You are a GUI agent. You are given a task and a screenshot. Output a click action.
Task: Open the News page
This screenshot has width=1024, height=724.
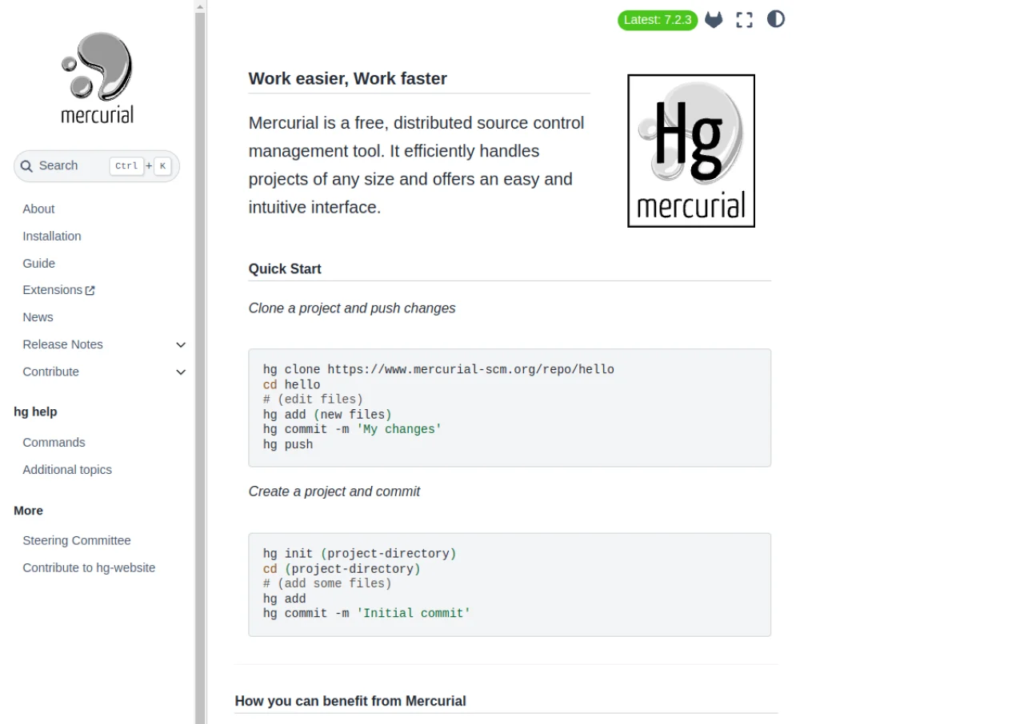[x=38, y=317]
